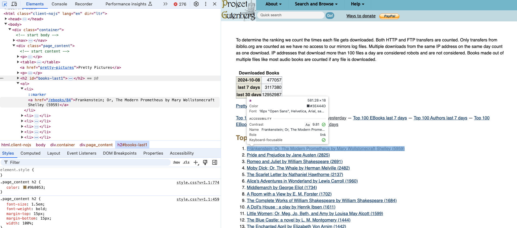Viewport: 517px width, 228px height.
Task: Click the #9b8053 color swatch
Action: [25, 187]
